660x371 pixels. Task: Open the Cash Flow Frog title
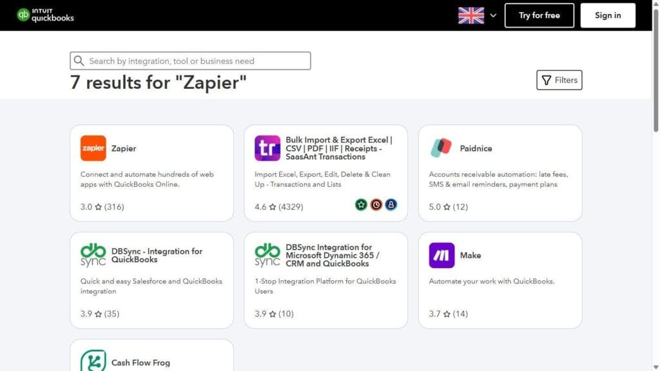click(x=141, y=363)
